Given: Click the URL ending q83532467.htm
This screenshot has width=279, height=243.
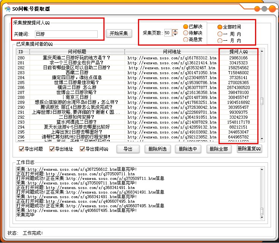Looking at the screenshot, I should pos(172,68).
